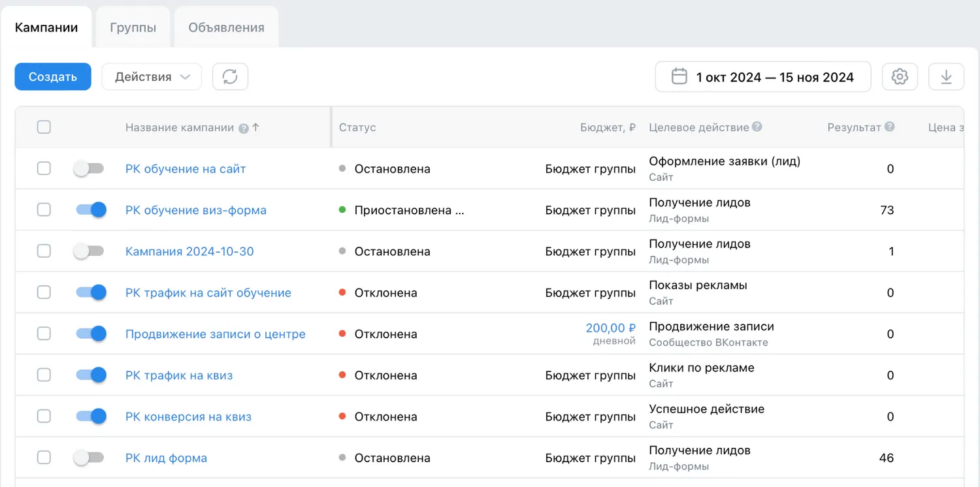This screenshot has width=980, height=487.
Task: Open campaign РК конверсия на квиз
Action: (188, 416)
